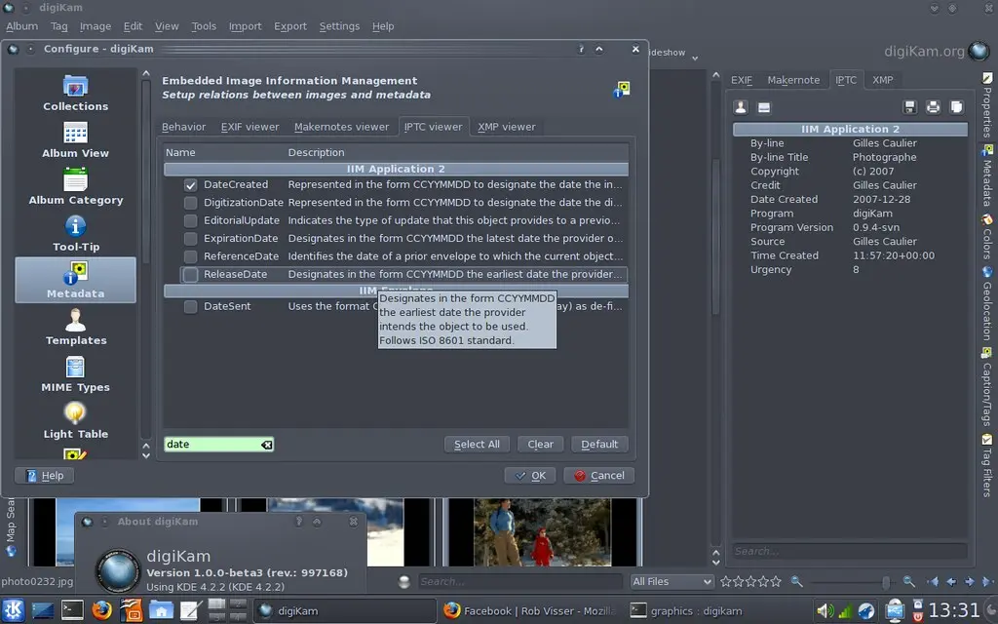Screen dimensions: 998x624
Task: Click the Default button
Action: click(599, 444)
